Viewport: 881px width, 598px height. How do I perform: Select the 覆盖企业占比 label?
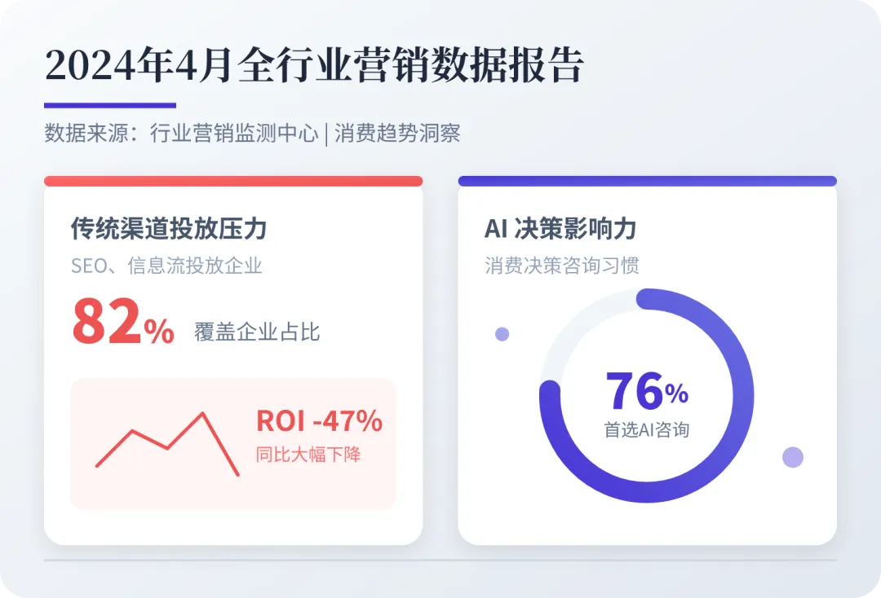coord(257,332)
